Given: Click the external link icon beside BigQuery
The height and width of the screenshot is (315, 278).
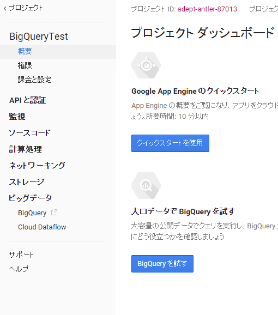Looking at the screenshot, I should point(54,213).
